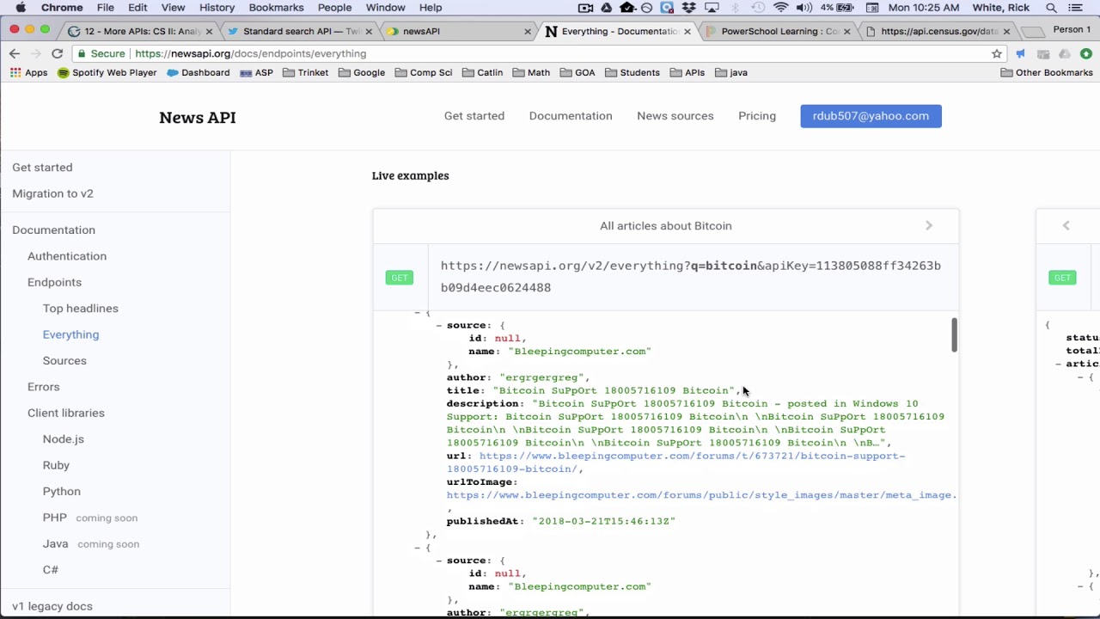This screenshot has height=619, width=1100.
Task: Bookmark this page with the star icon
Action: click(997, 53)
